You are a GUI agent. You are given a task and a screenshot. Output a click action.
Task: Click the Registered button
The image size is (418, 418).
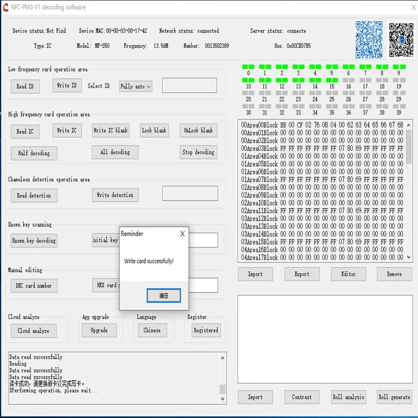click(206, 330)
